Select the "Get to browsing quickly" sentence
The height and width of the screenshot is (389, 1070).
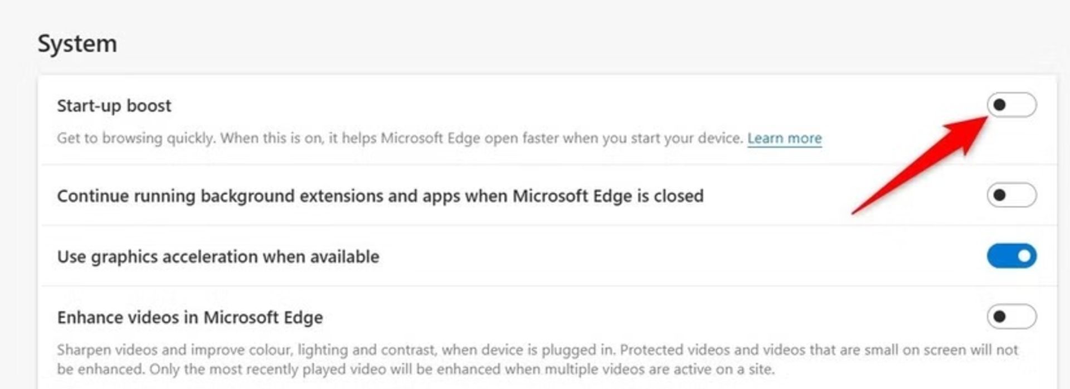(x=136, y=138)
